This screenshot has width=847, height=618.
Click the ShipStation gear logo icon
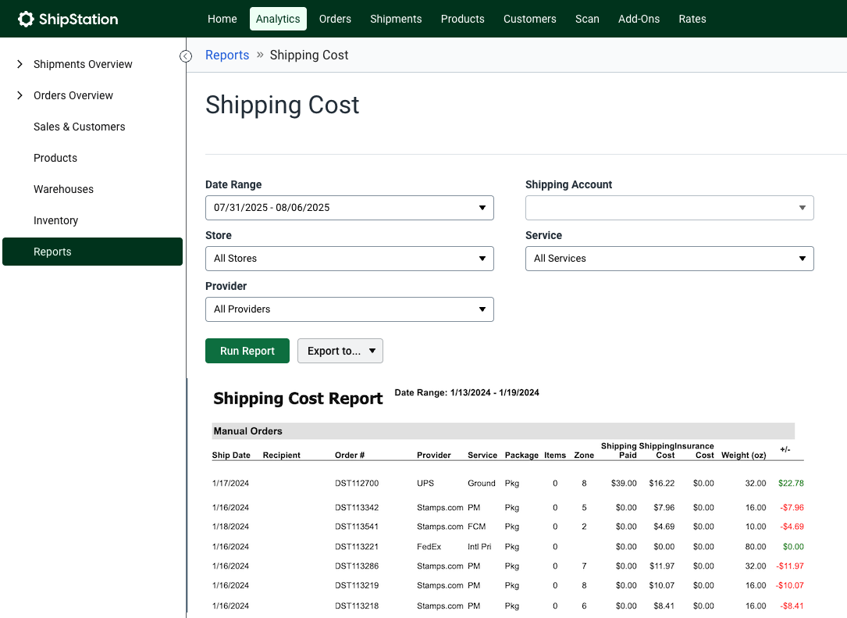click(x=26, y=18)
